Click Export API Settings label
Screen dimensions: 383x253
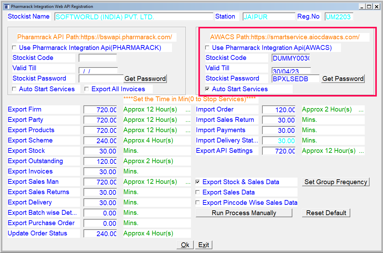click(224, 151)
